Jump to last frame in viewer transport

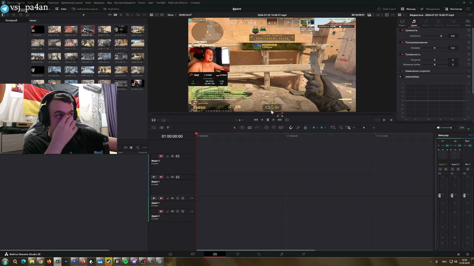coord(280,120)
